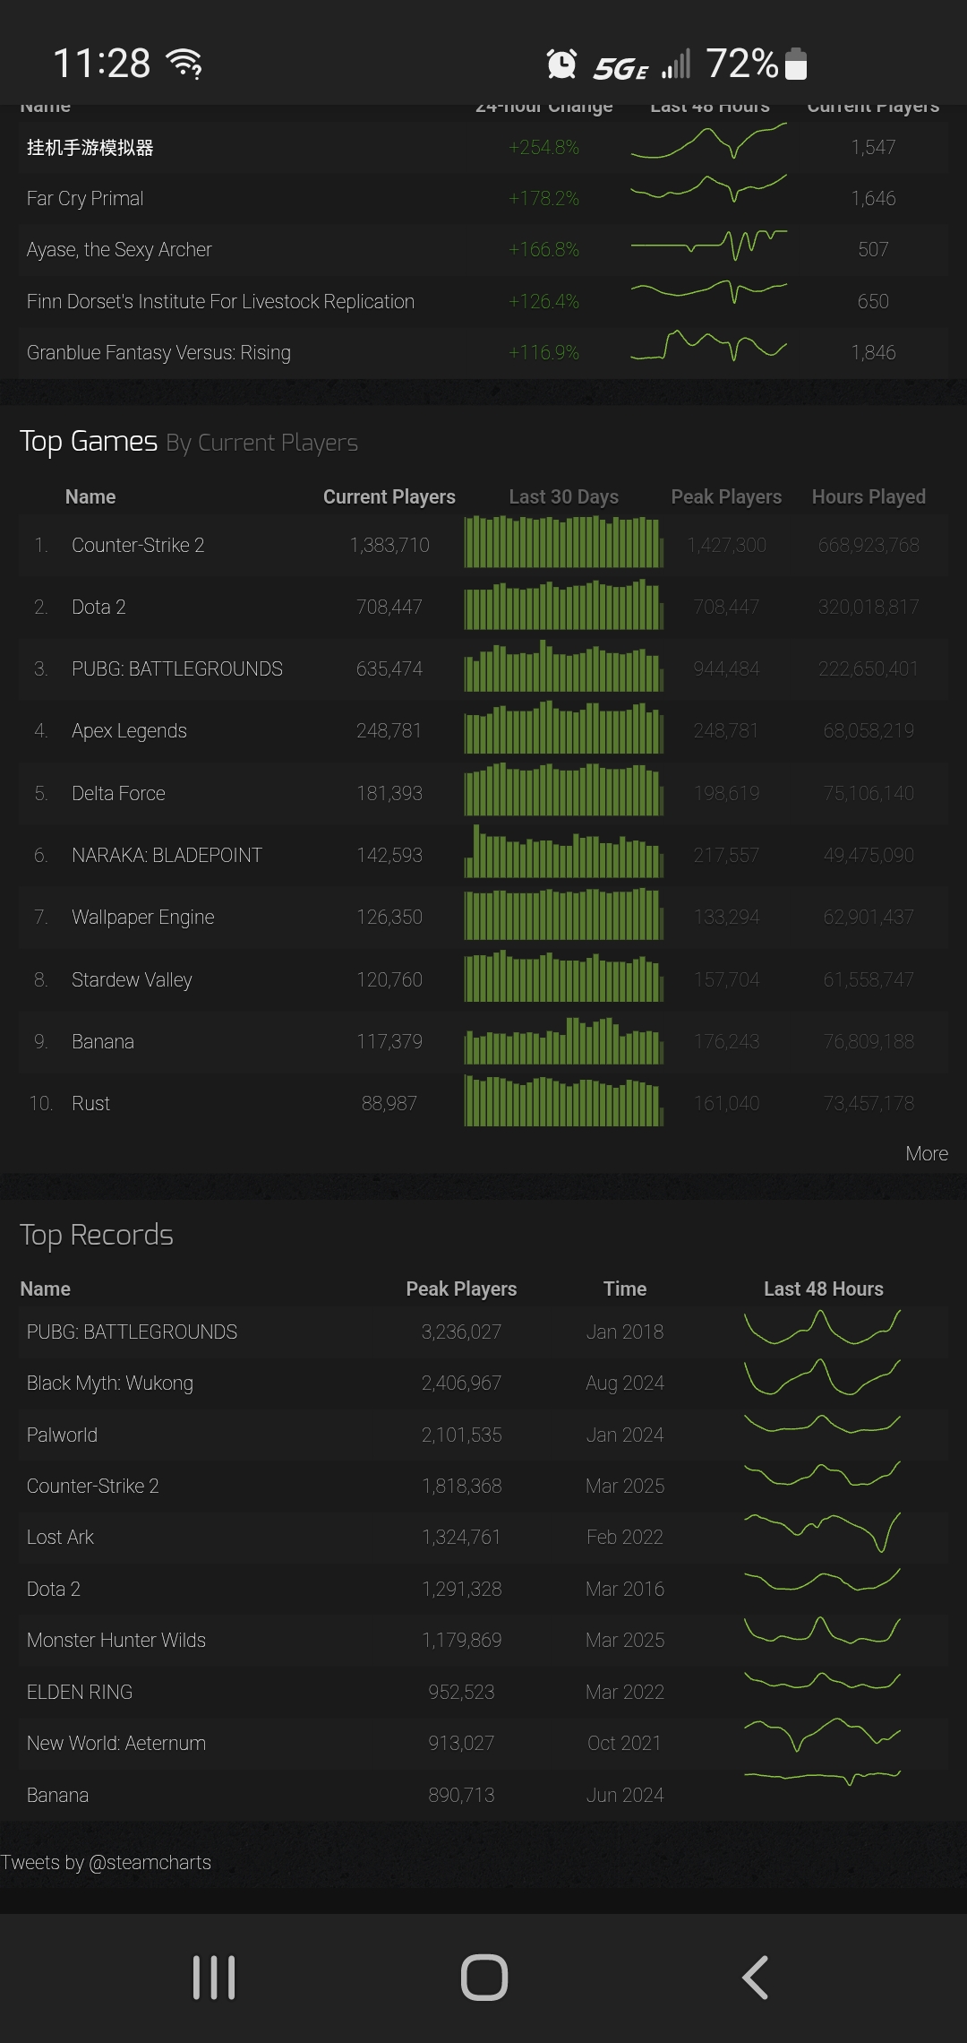This screenshot has width=967, height=2043.
Task: Select peak players value 2,406,967
Action: pos(461,1383)
